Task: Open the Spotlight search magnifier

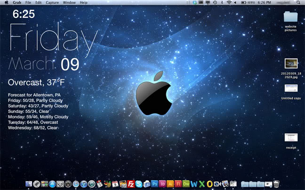Action: 298,2
